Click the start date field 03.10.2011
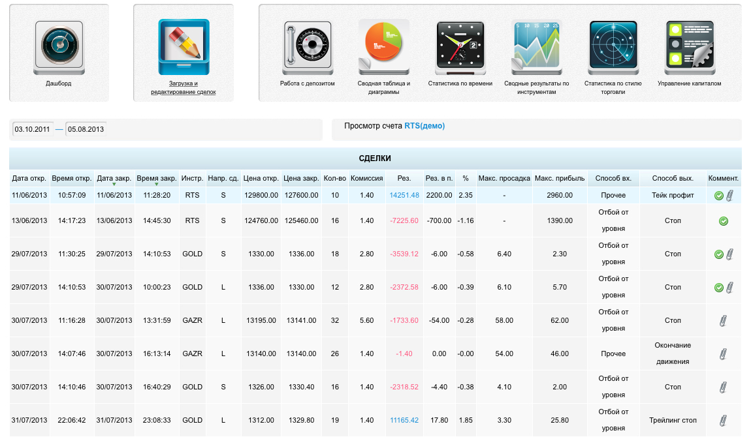 (33, 129)
